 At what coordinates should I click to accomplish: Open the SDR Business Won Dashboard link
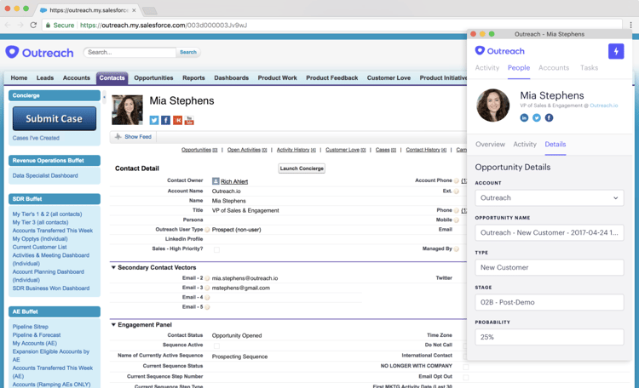point(51,288)
